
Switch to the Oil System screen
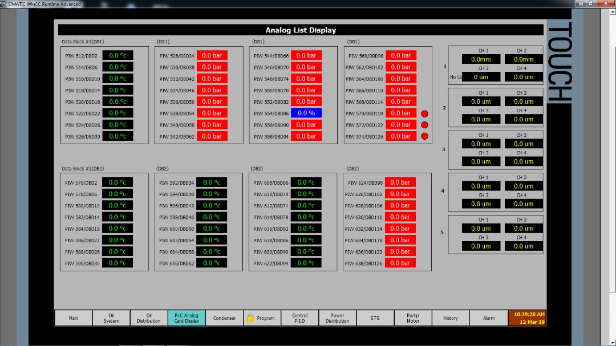tap(111, 318)
